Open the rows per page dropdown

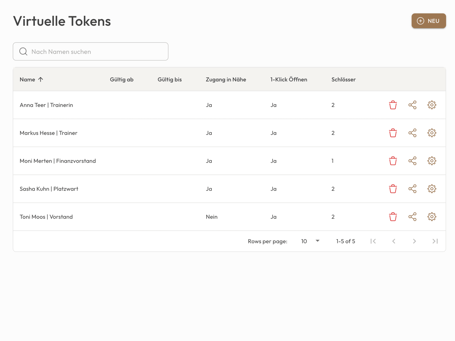[x=310, y=241]
